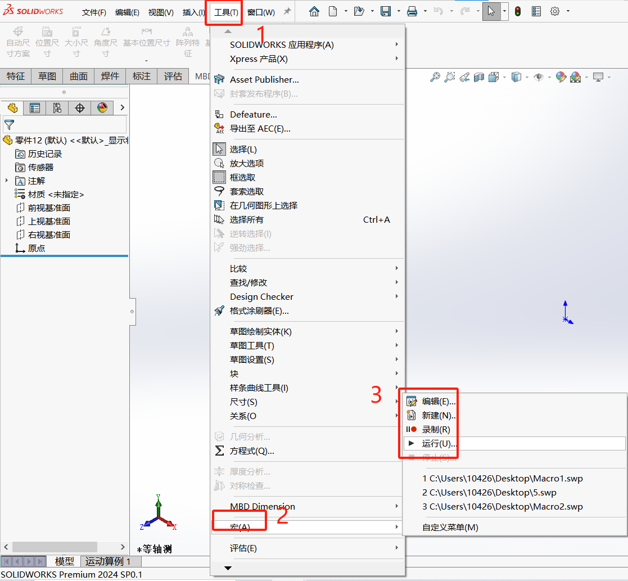Click the View Orientation cube icon

(493, 77)
